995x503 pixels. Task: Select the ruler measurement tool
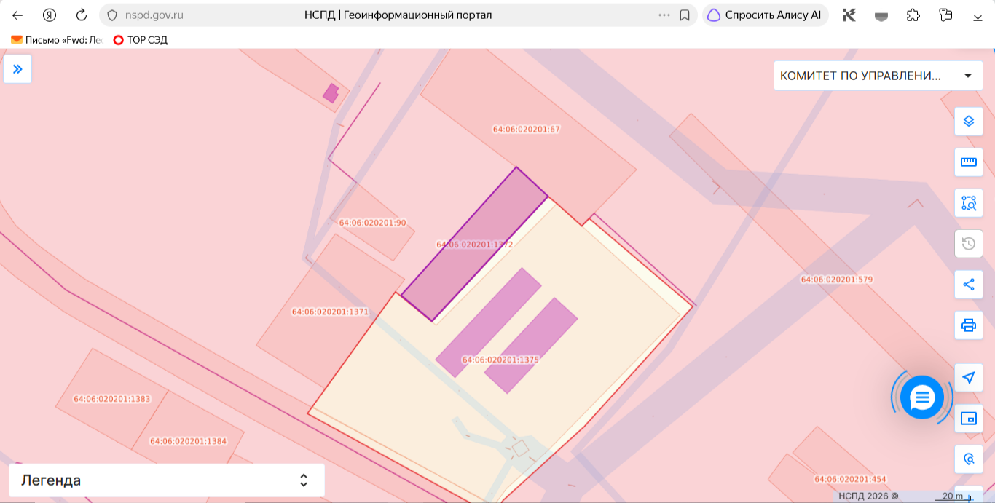969,162
